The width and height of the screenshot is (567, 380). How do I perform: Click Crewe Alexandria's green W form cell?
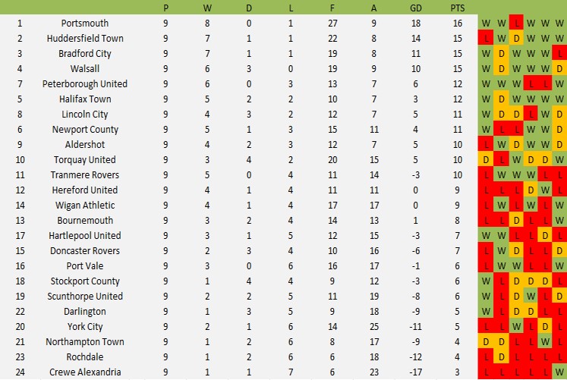pyautogui.click(x=559, y=372)
